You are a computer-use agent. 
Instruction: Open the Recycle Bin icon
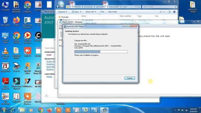(5, 21)
